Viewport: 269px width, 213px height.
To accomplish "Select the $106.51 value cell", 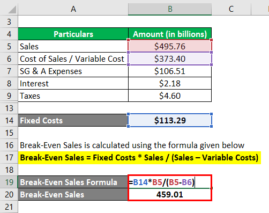I will pyautogui.click(x=170, y=71).
